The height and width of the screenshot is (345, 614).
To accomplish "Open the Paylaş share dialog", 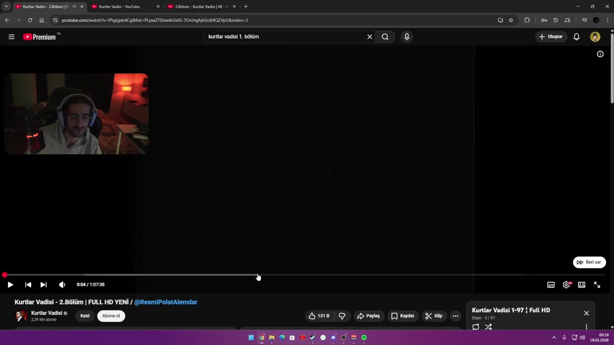I will coord(368,316).
